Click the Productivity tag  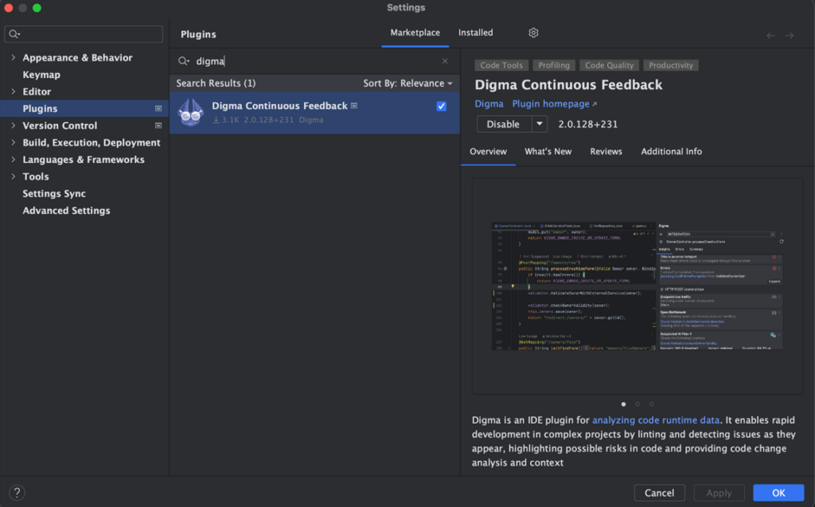[x=670, y=65]
